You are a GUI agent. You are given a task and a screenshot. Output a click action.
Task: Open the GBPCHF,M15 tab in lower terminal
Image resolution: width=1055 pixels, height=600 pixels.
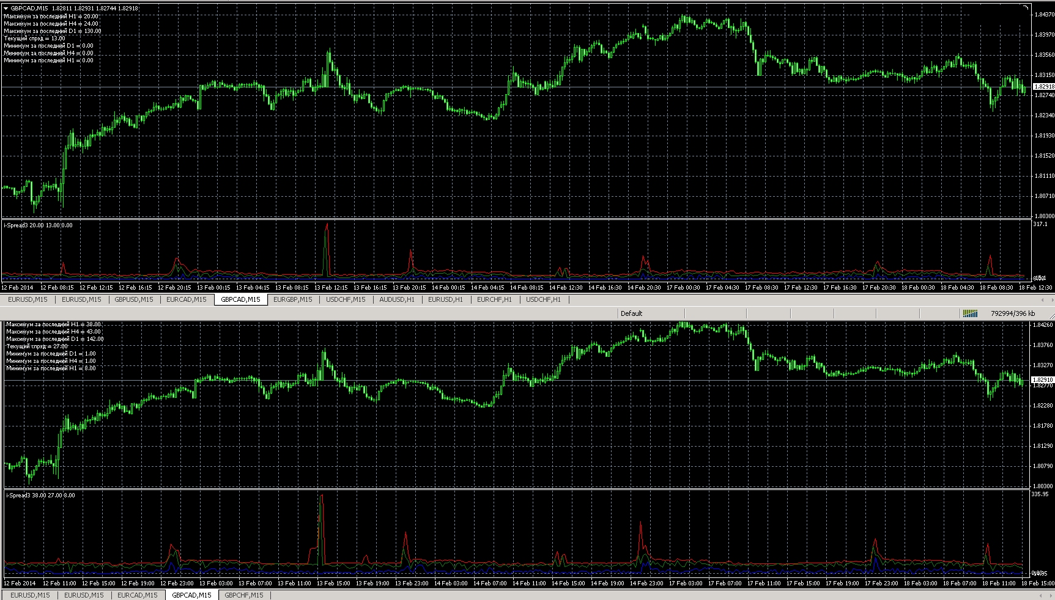(244, 595)
